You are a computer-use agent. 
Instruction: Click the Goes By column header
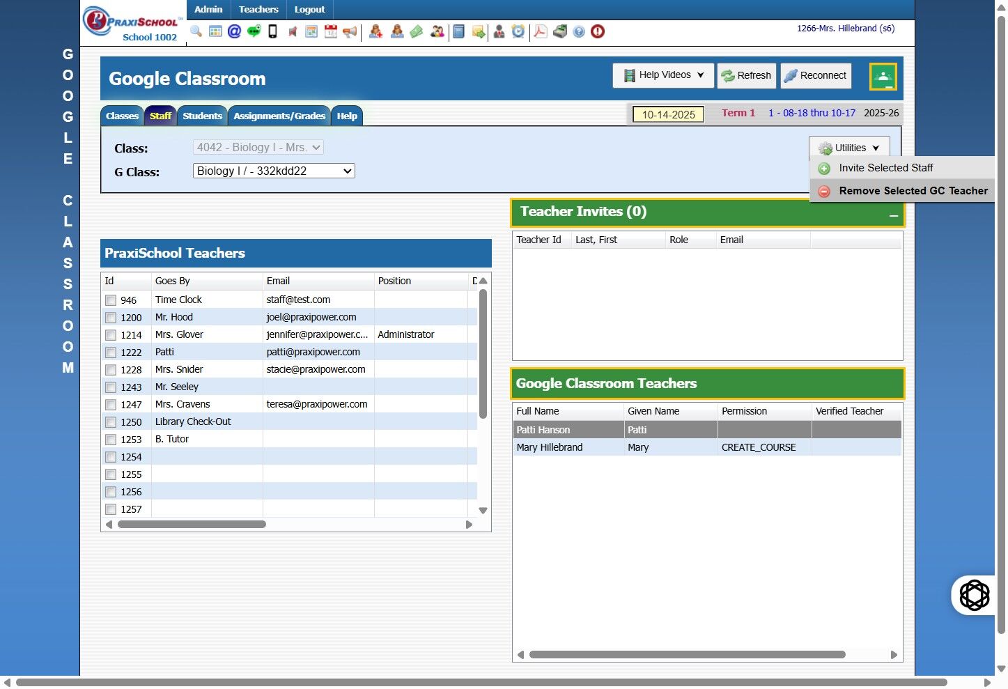click(207, 281)
